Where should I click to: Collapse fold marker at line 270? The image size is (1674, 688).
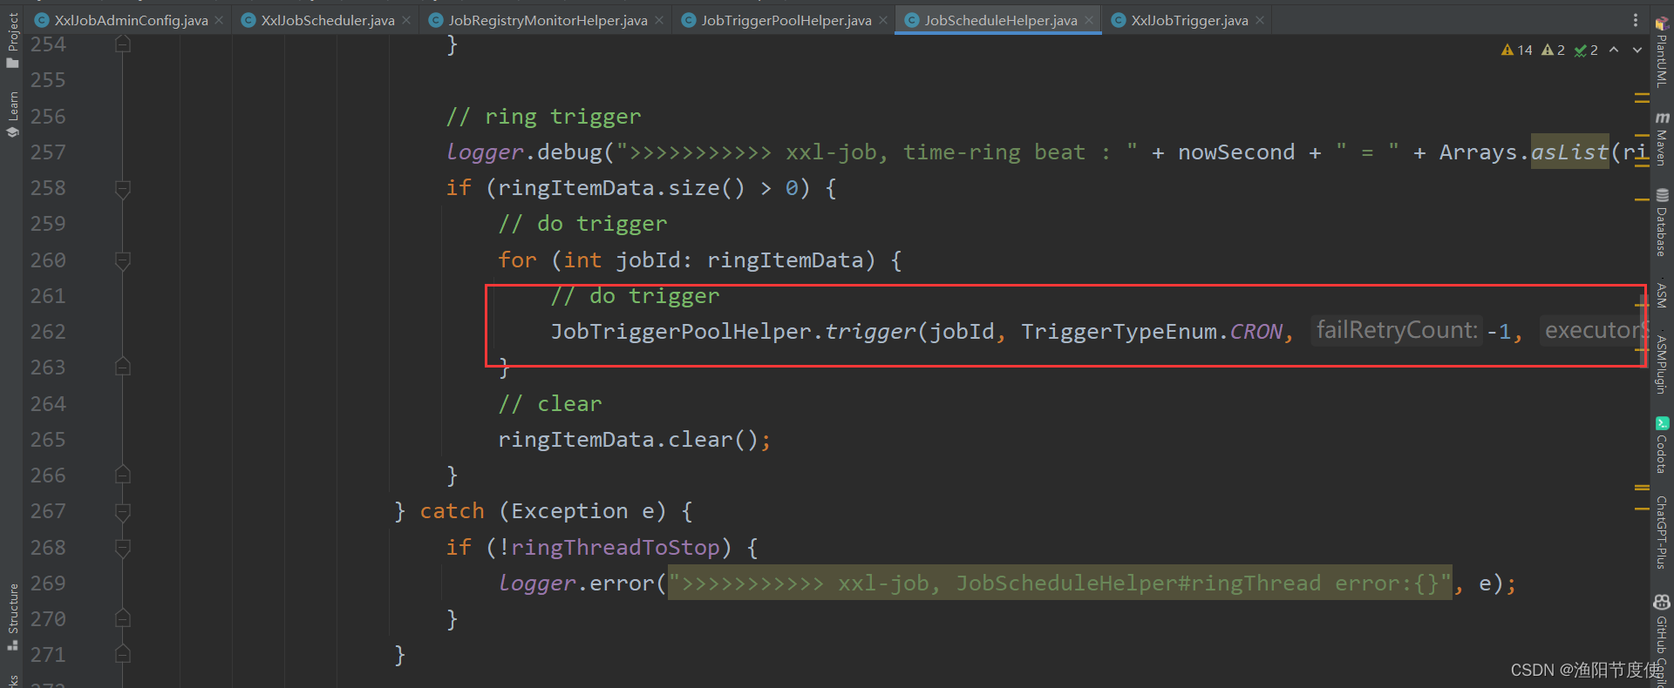pyautogui.click(x=123, y=618)
